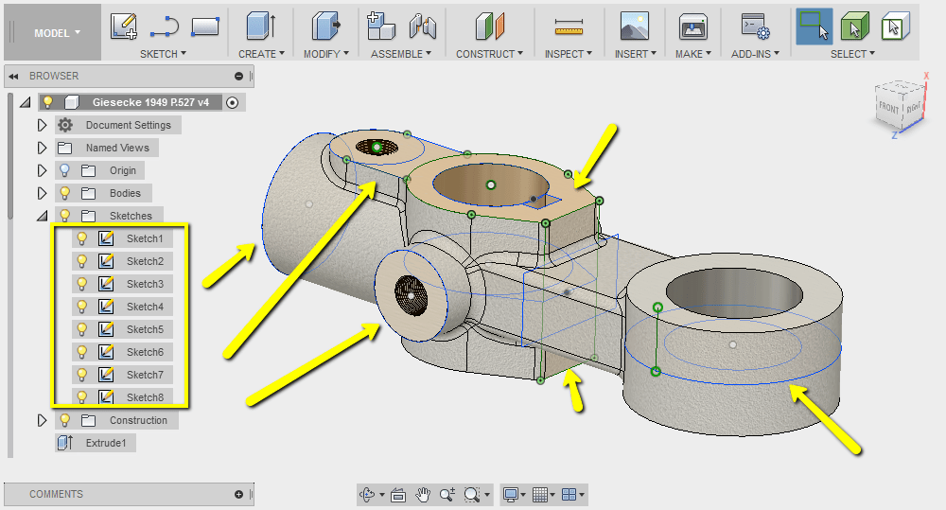
Task: Open the CONSTRUCT menu
Action: (x=489, y=54)
